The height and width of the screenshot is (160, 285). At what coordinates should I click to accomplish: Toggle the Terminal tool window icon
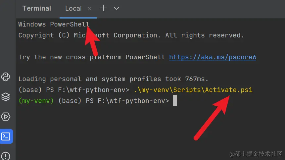click(x=6, y=136)
